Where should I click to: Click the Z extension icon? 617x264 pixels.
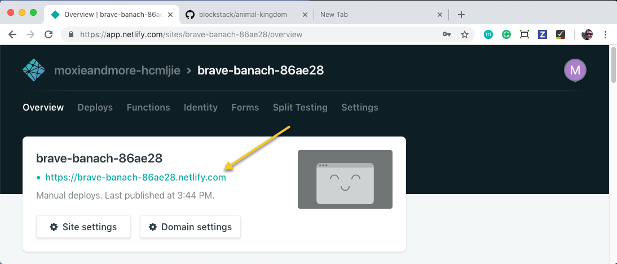tap(543, 34)
